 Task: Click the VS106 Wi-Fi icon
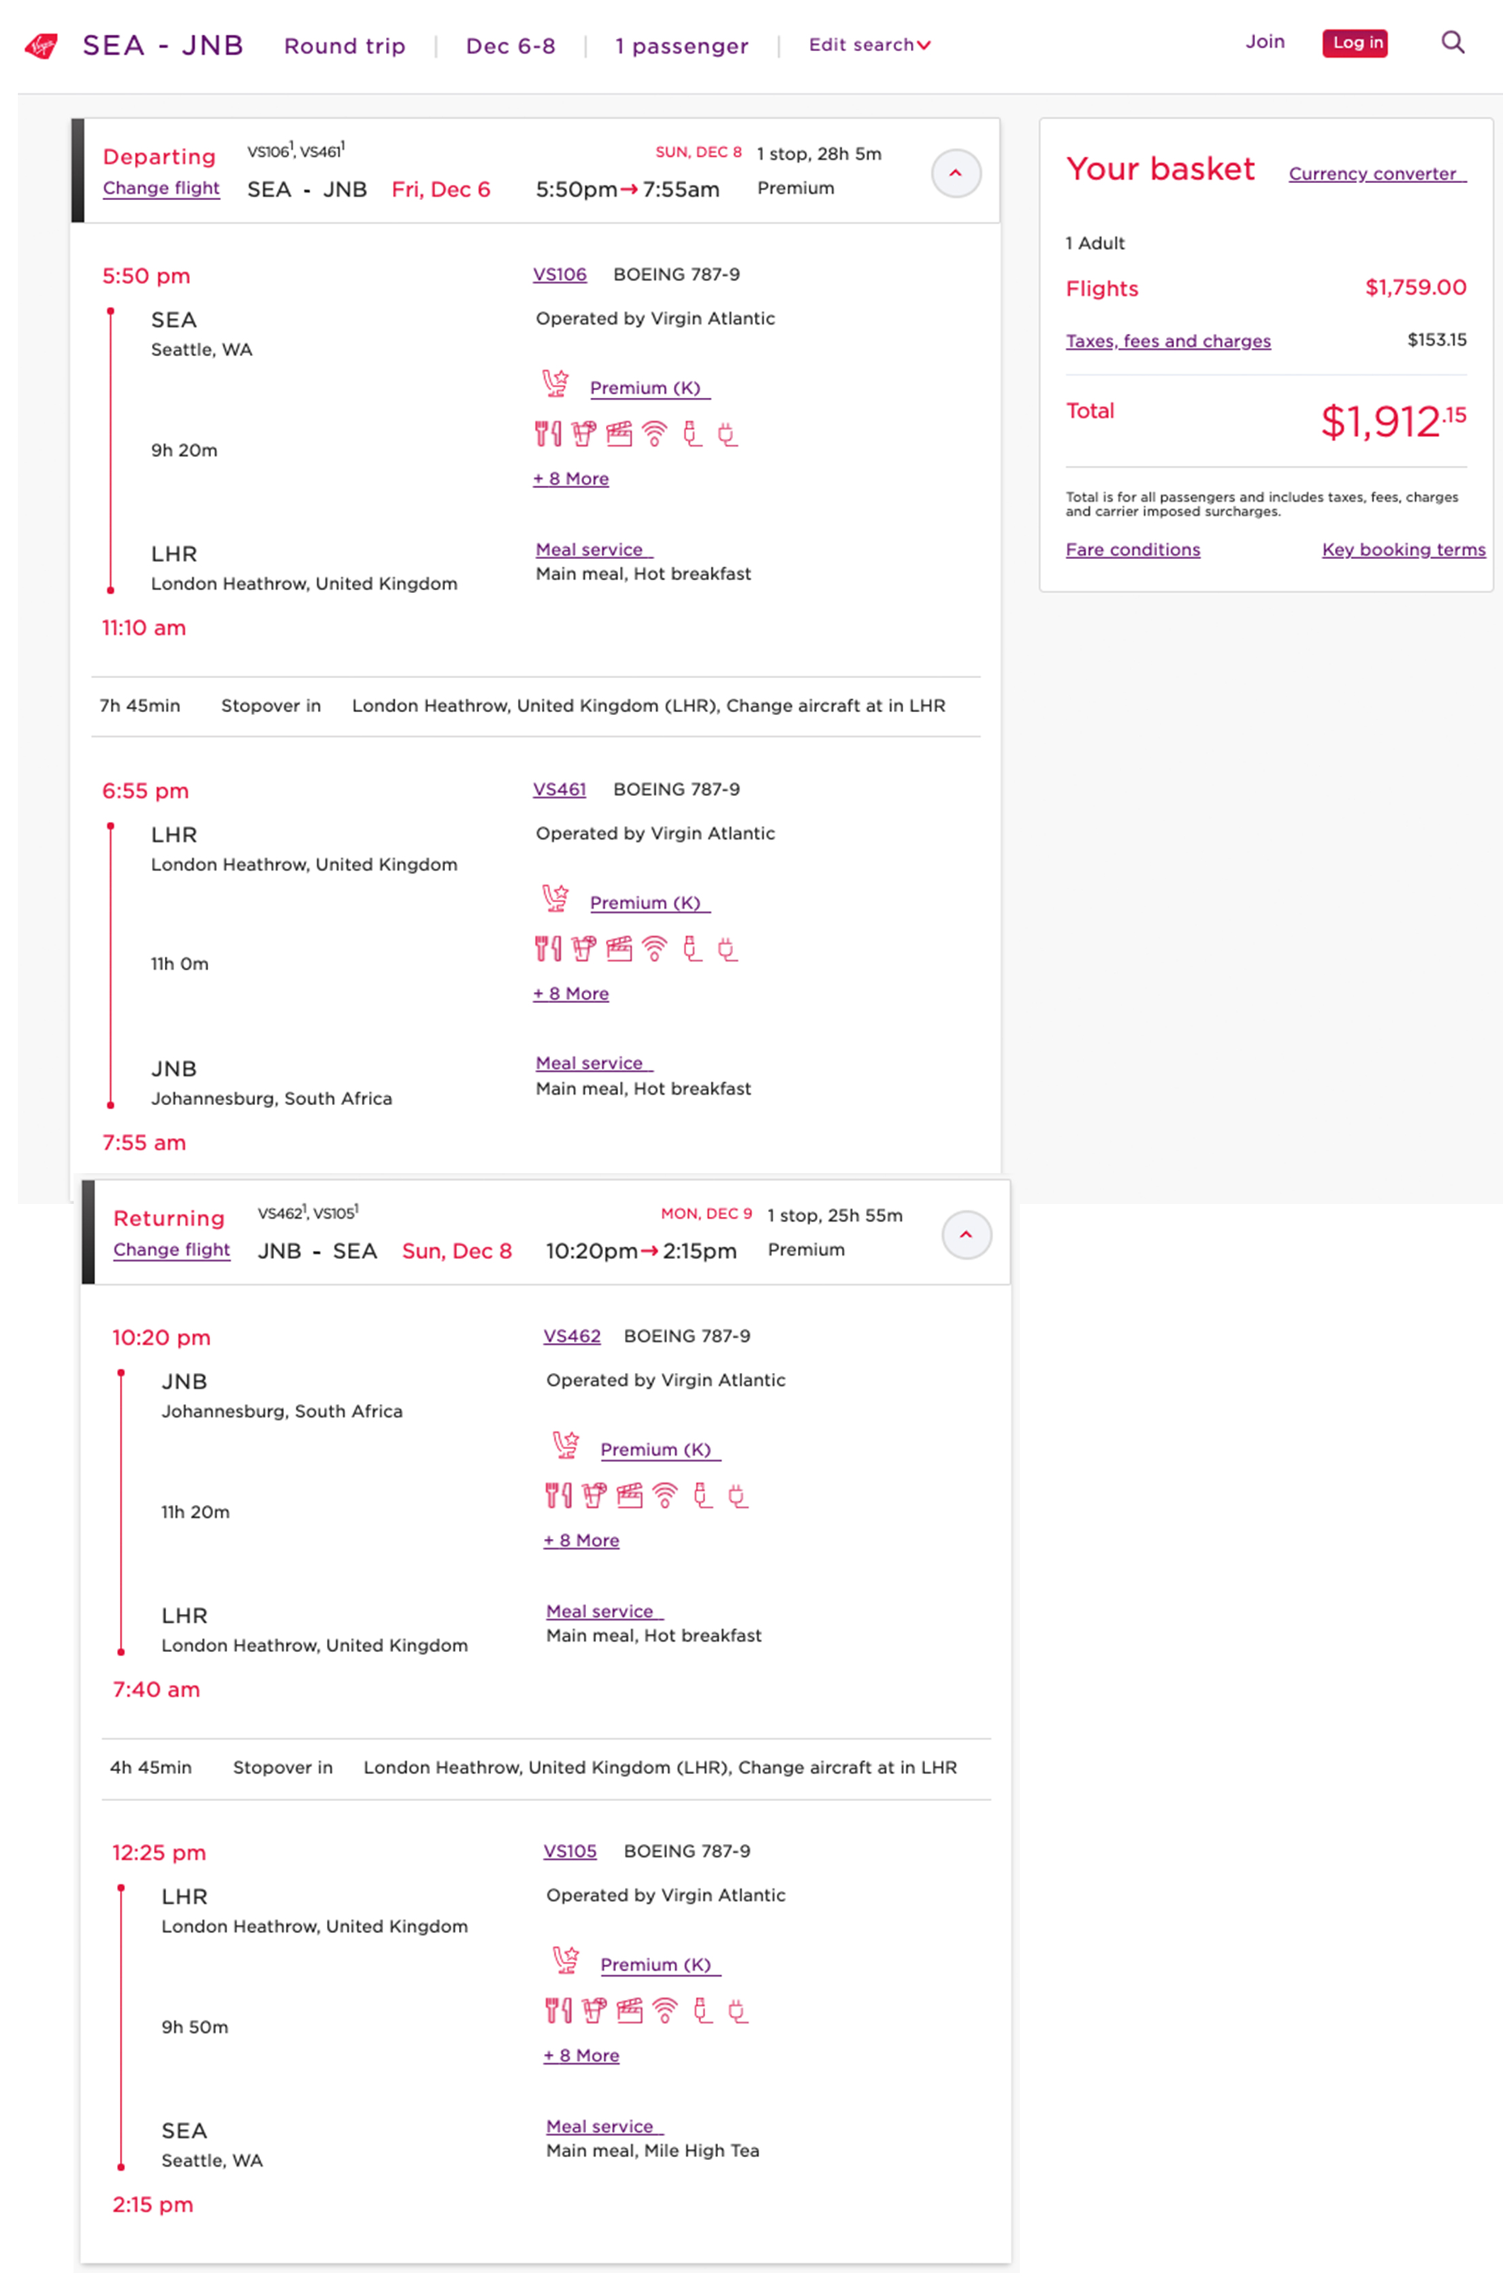pos(654,434)
